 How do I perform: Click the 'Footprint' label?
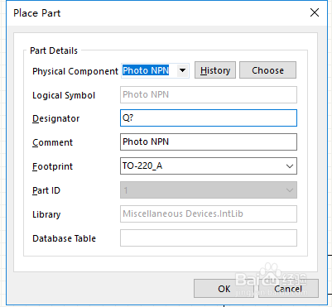point(53,166)
